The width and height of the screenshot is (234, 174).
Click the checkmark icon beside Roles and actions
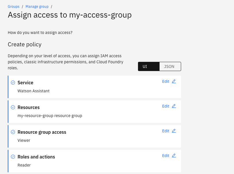(x=13, y=157)
